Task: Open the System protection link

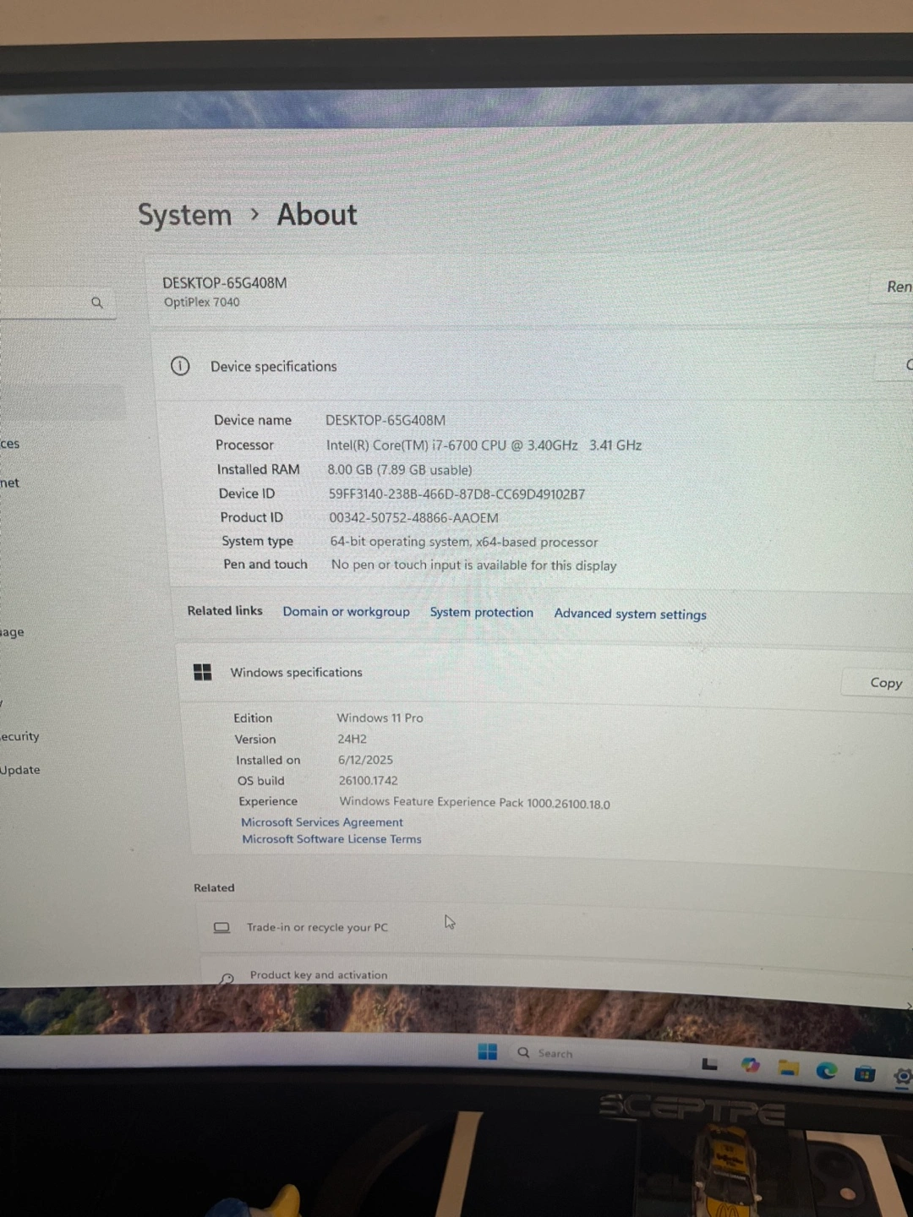Action: coord(481,612)
